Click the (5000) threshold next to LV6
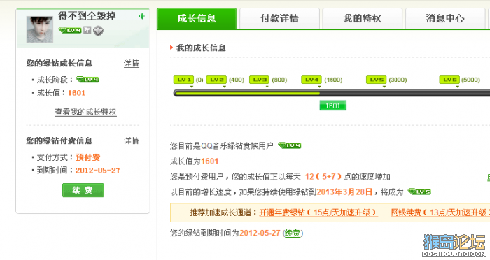Screen dimensions: 490x260 point(470,80)
